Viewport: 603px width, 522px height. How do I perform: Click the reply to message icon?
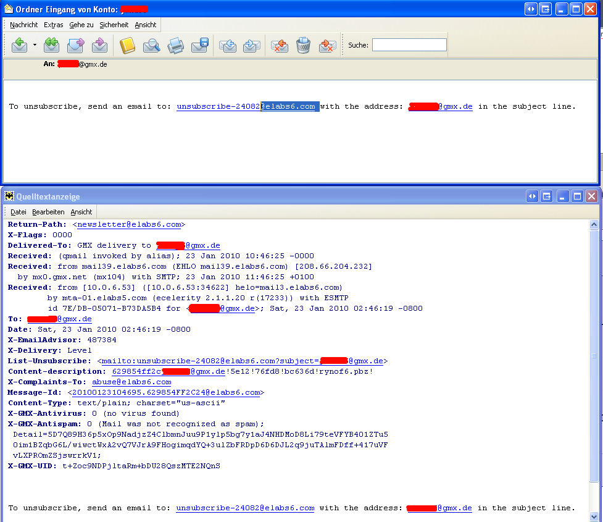click(20, 45)
